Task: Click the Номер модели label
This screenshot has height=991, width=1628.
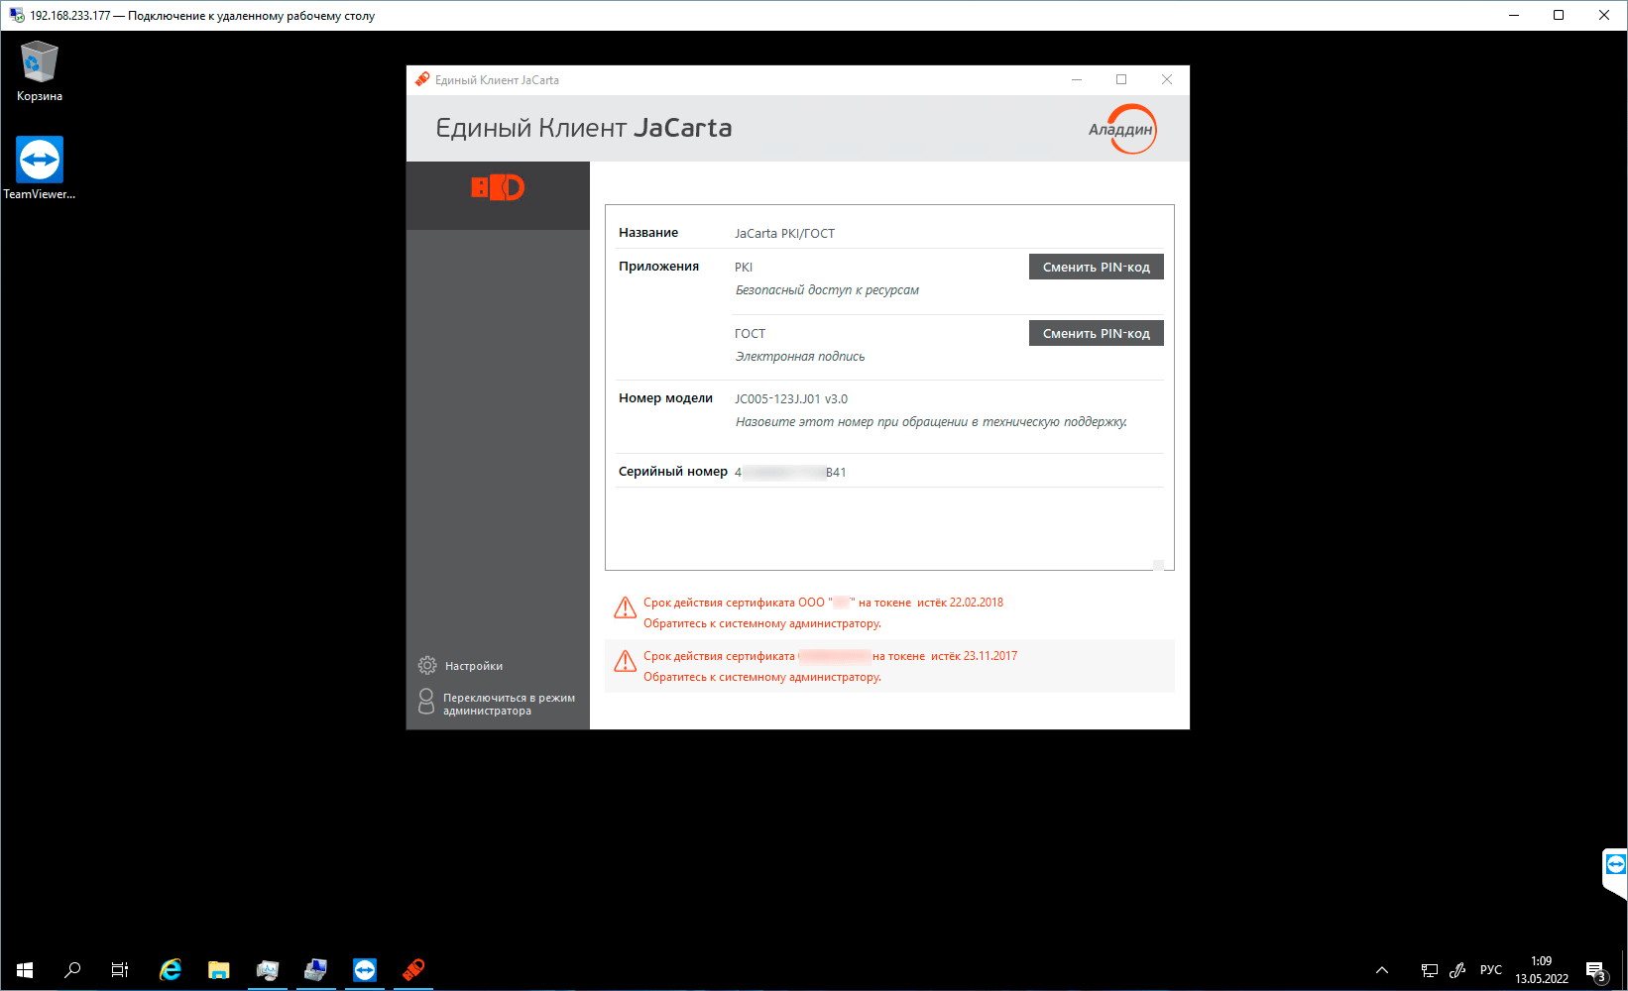Action: tap(665, 398)
